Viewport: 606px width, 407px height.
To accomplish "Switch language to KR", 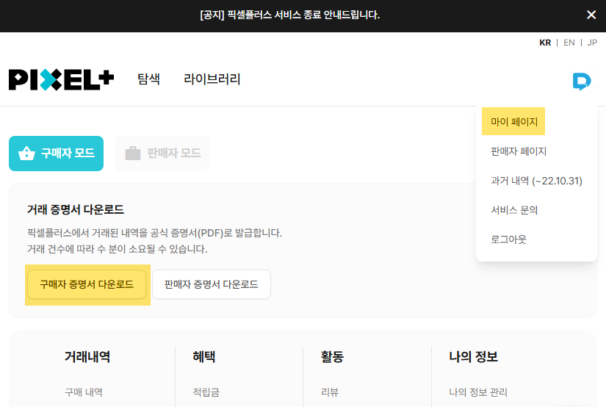I will [545, 43].
